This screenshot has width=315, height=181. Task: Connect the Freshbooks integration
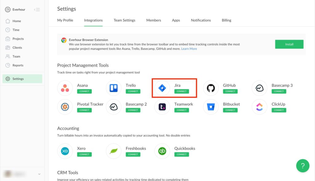(x=133, y=154)
